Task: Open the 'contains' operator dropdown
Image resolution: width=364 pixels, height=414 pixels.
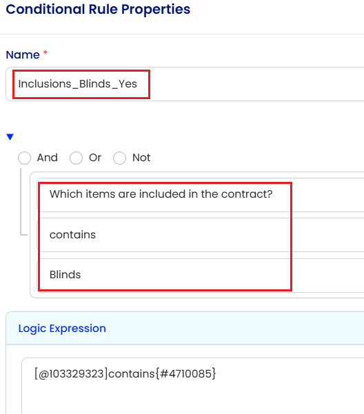Action: point(201,235)
